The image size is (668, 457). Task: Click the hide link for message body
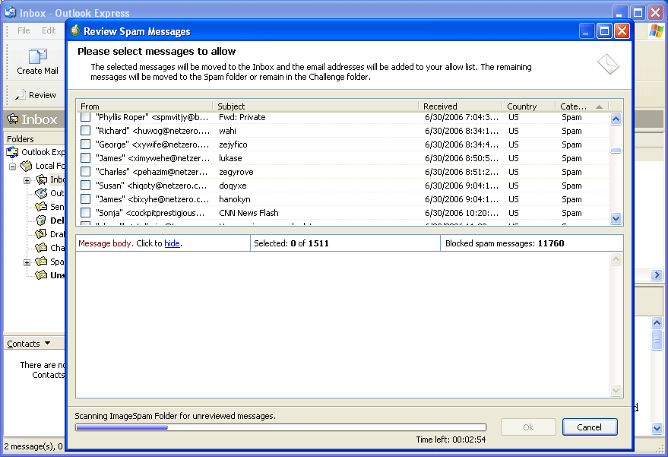(173, 243)
